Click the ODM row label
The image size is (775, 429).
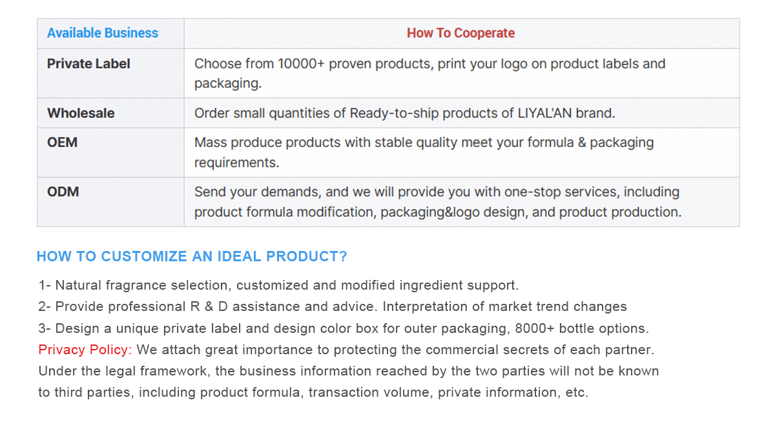click(x=63, y=192)
